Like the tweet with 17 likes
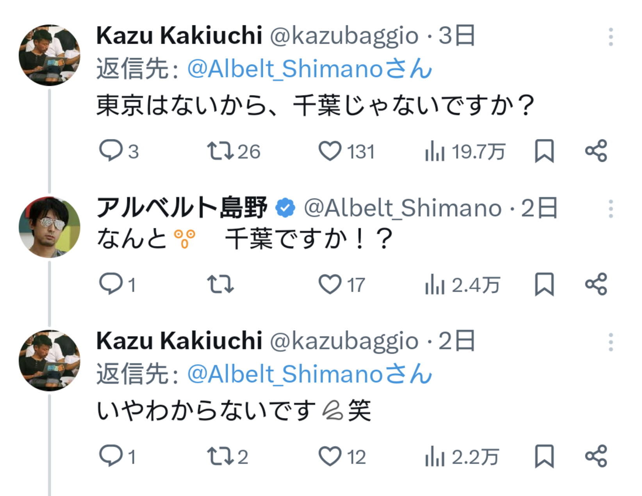The image size is (642, 496). pyautogui.click(x=330, y=284)
